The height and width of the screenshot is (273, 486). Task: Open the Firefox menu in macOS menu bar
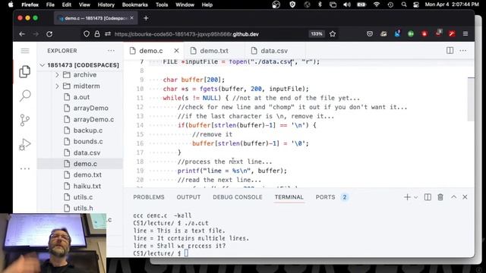point(30,5)
